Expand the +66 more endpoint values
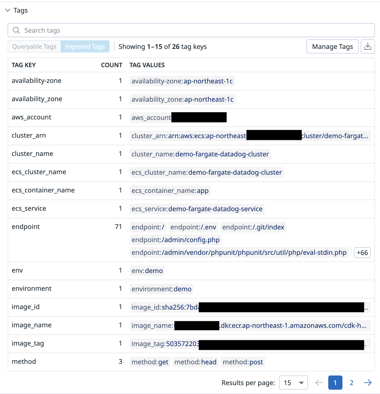This screenshot has height=394, width=380. point(362,253)
